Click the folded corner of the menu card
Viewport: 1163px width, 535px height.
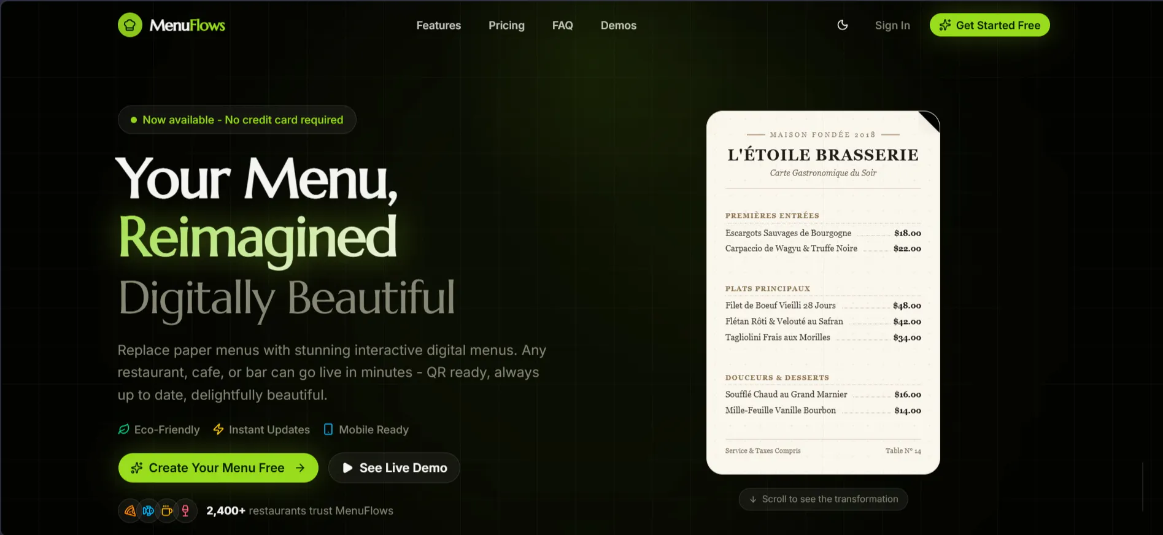click(x=930, y=121)
